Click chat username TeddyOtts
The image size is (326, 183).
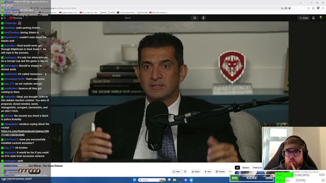[x=10, y=97]
